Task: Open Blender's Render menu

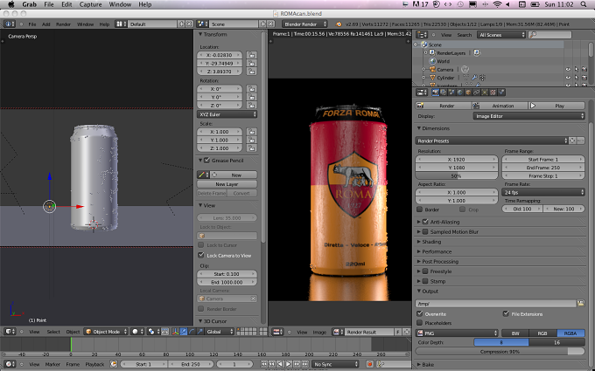Action: pos(63,24)
